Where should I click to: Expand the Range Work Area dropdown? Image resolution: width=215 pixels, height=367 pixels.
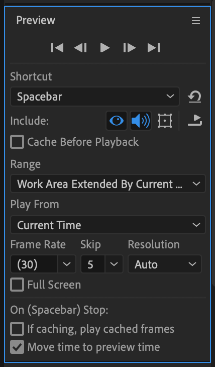tap(108, 183)
